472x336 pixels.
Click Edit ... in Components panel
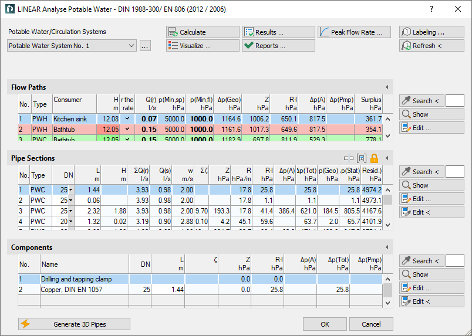431,288
